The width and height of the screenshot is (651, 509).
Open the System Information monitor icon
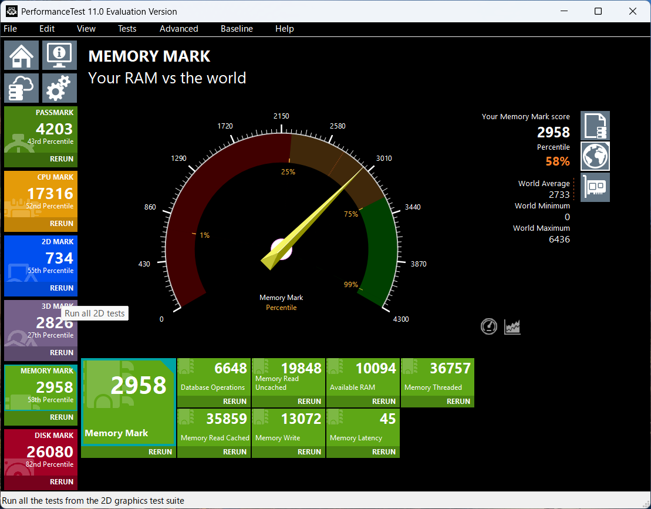[x=59, y=56]
